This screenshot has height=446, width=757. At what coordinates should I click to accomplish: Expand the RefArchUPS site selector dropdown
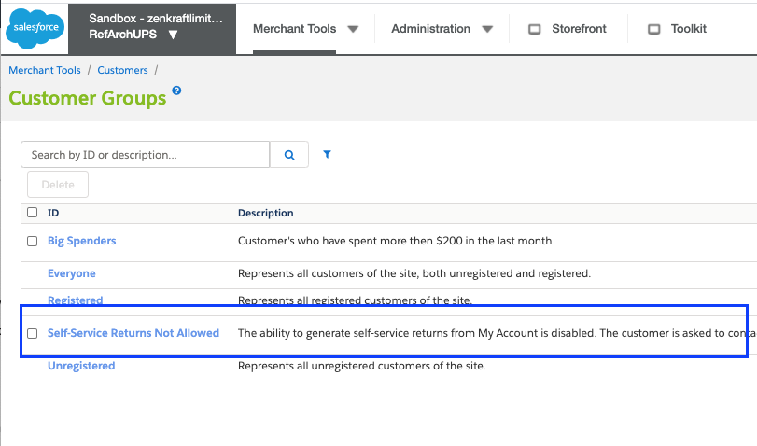click(174, 35)
